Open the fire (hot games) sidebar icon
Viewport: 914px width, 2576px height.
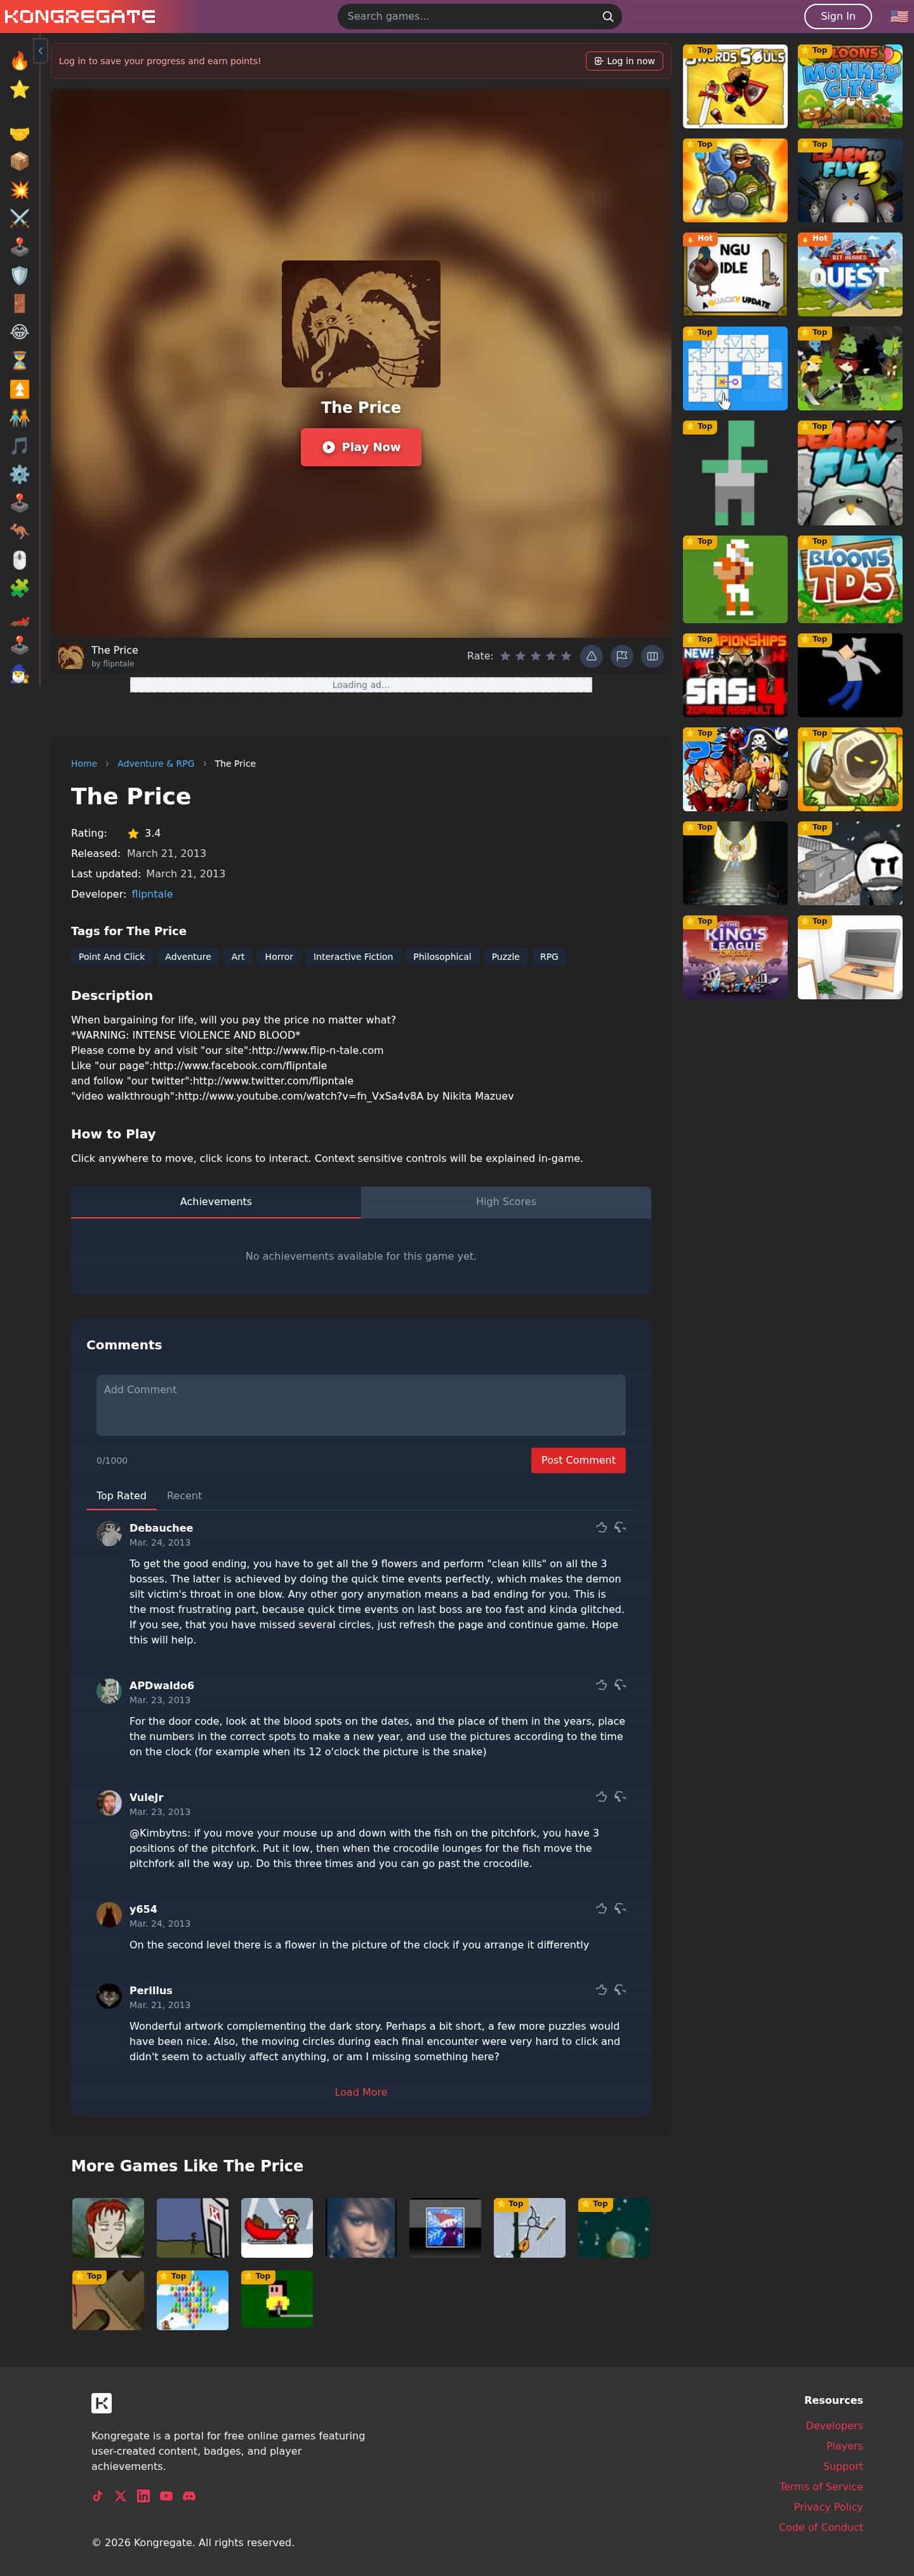click(19, 61)
